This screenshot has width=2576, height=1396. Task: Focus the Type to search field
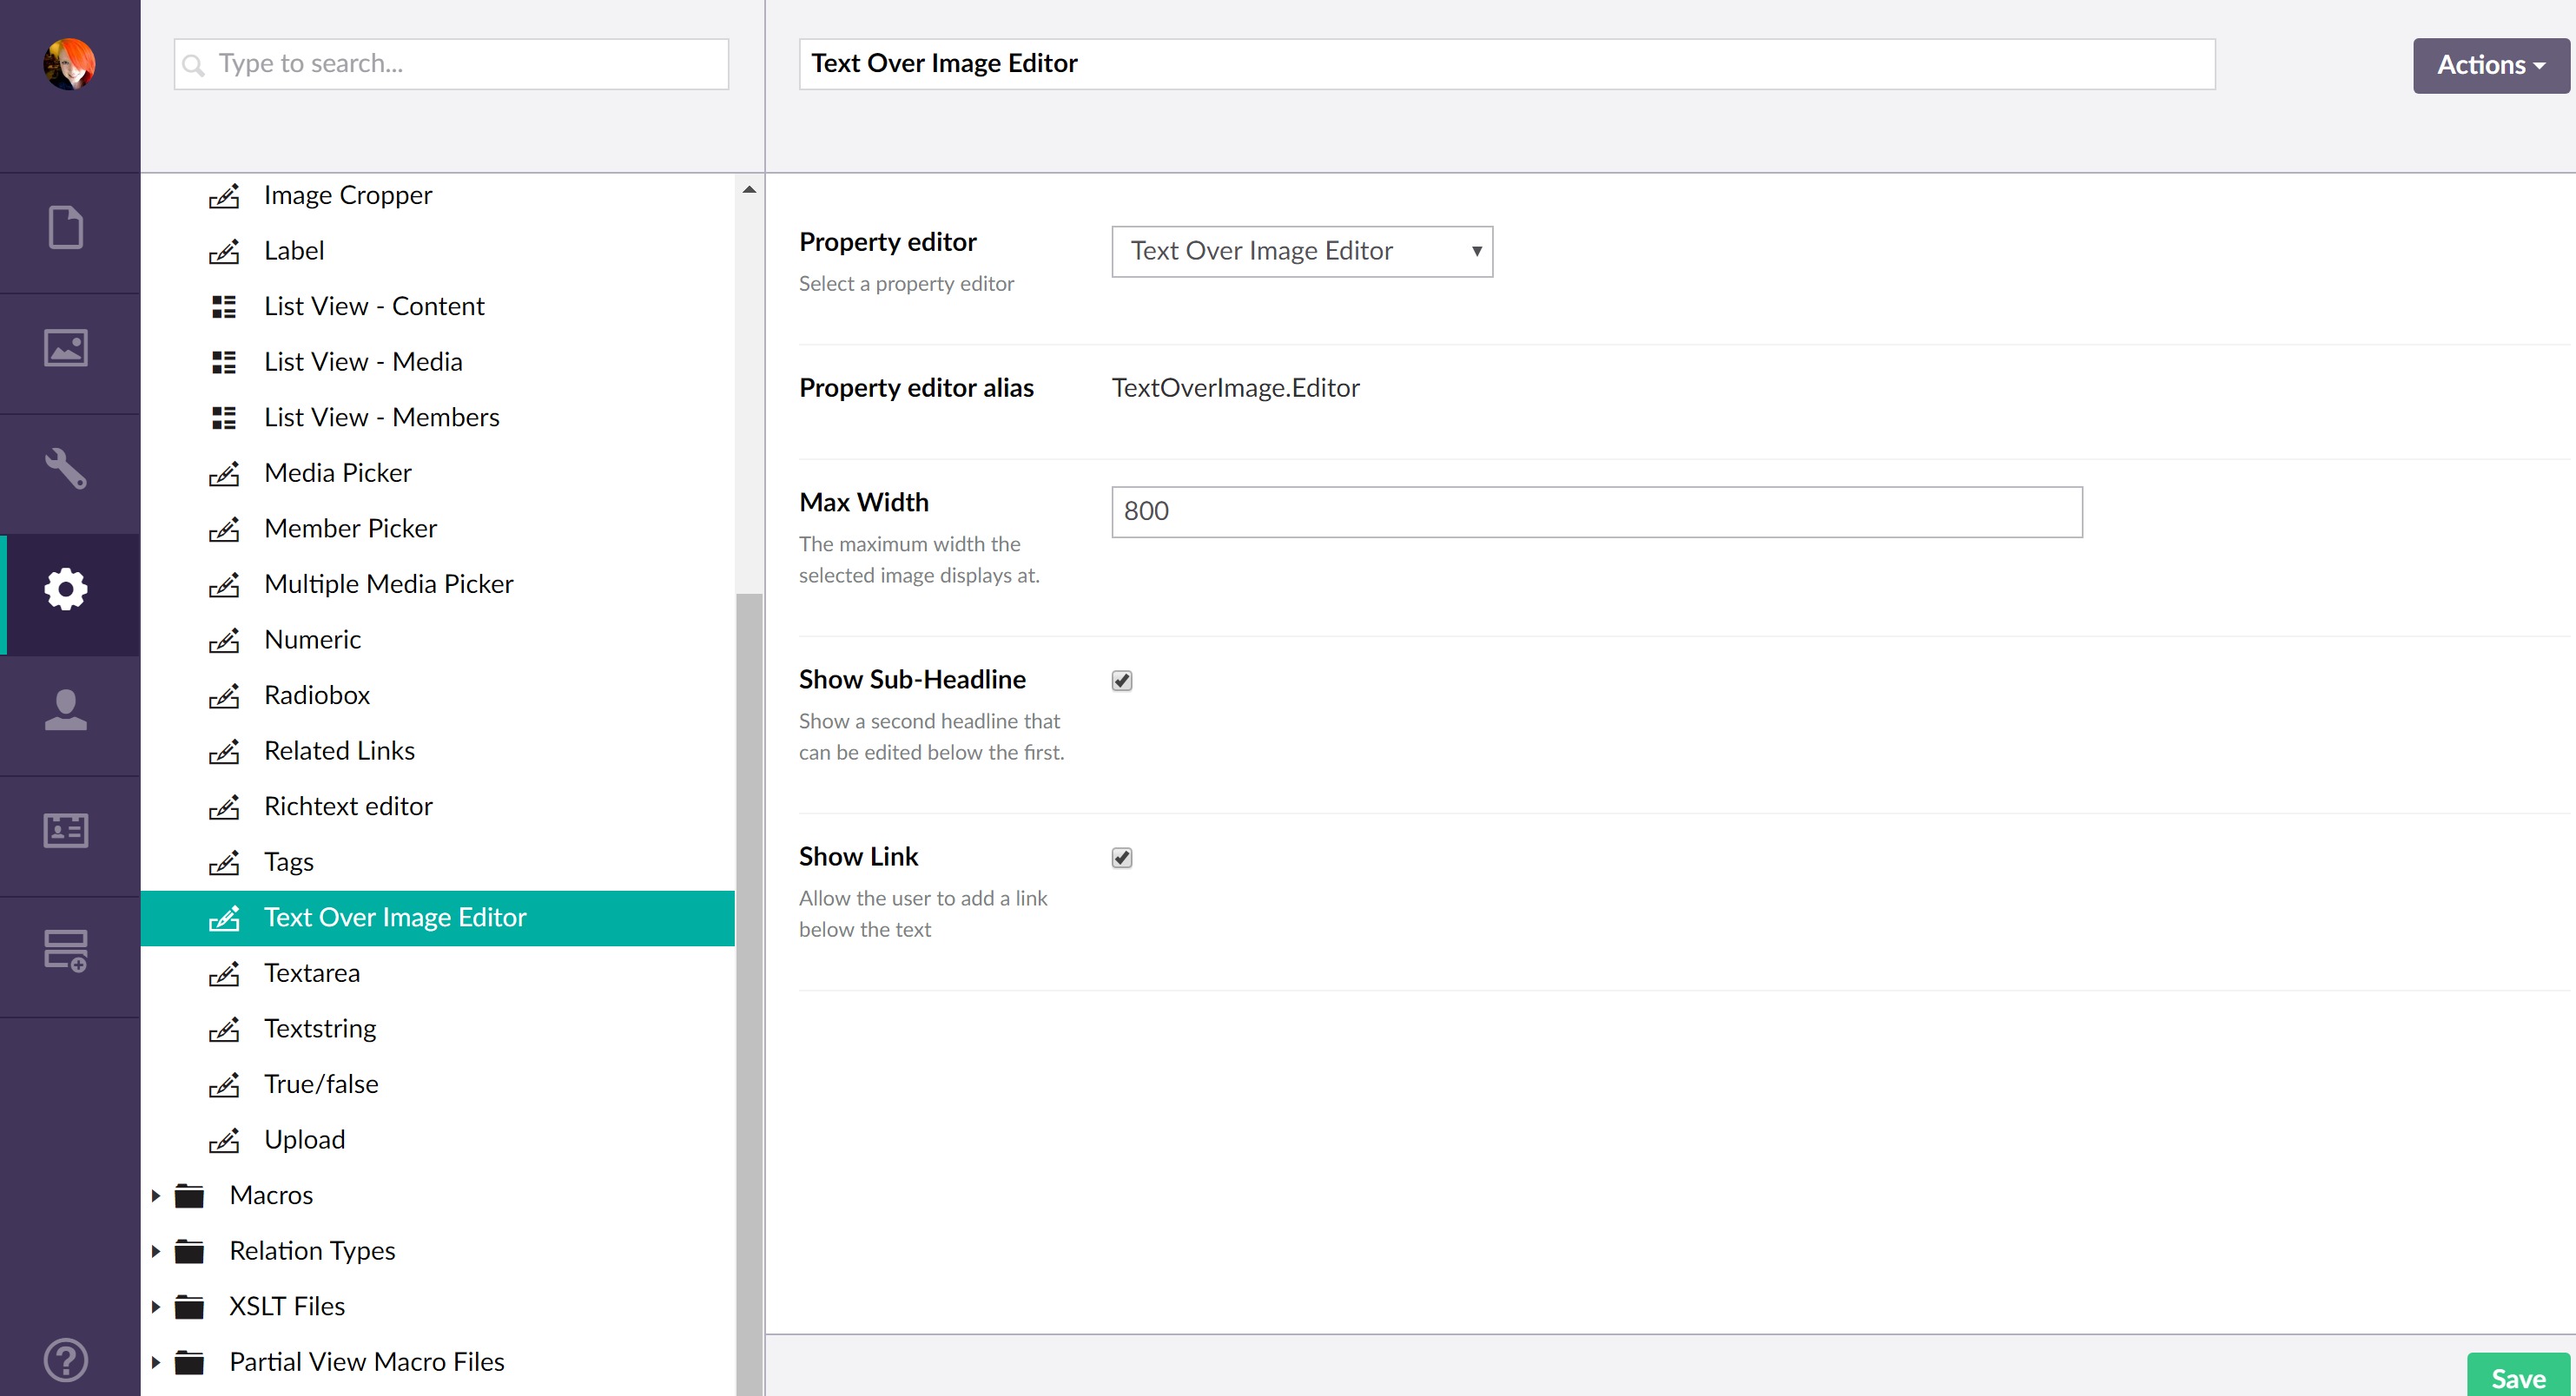pyautogui.click(x=451, y=64)
